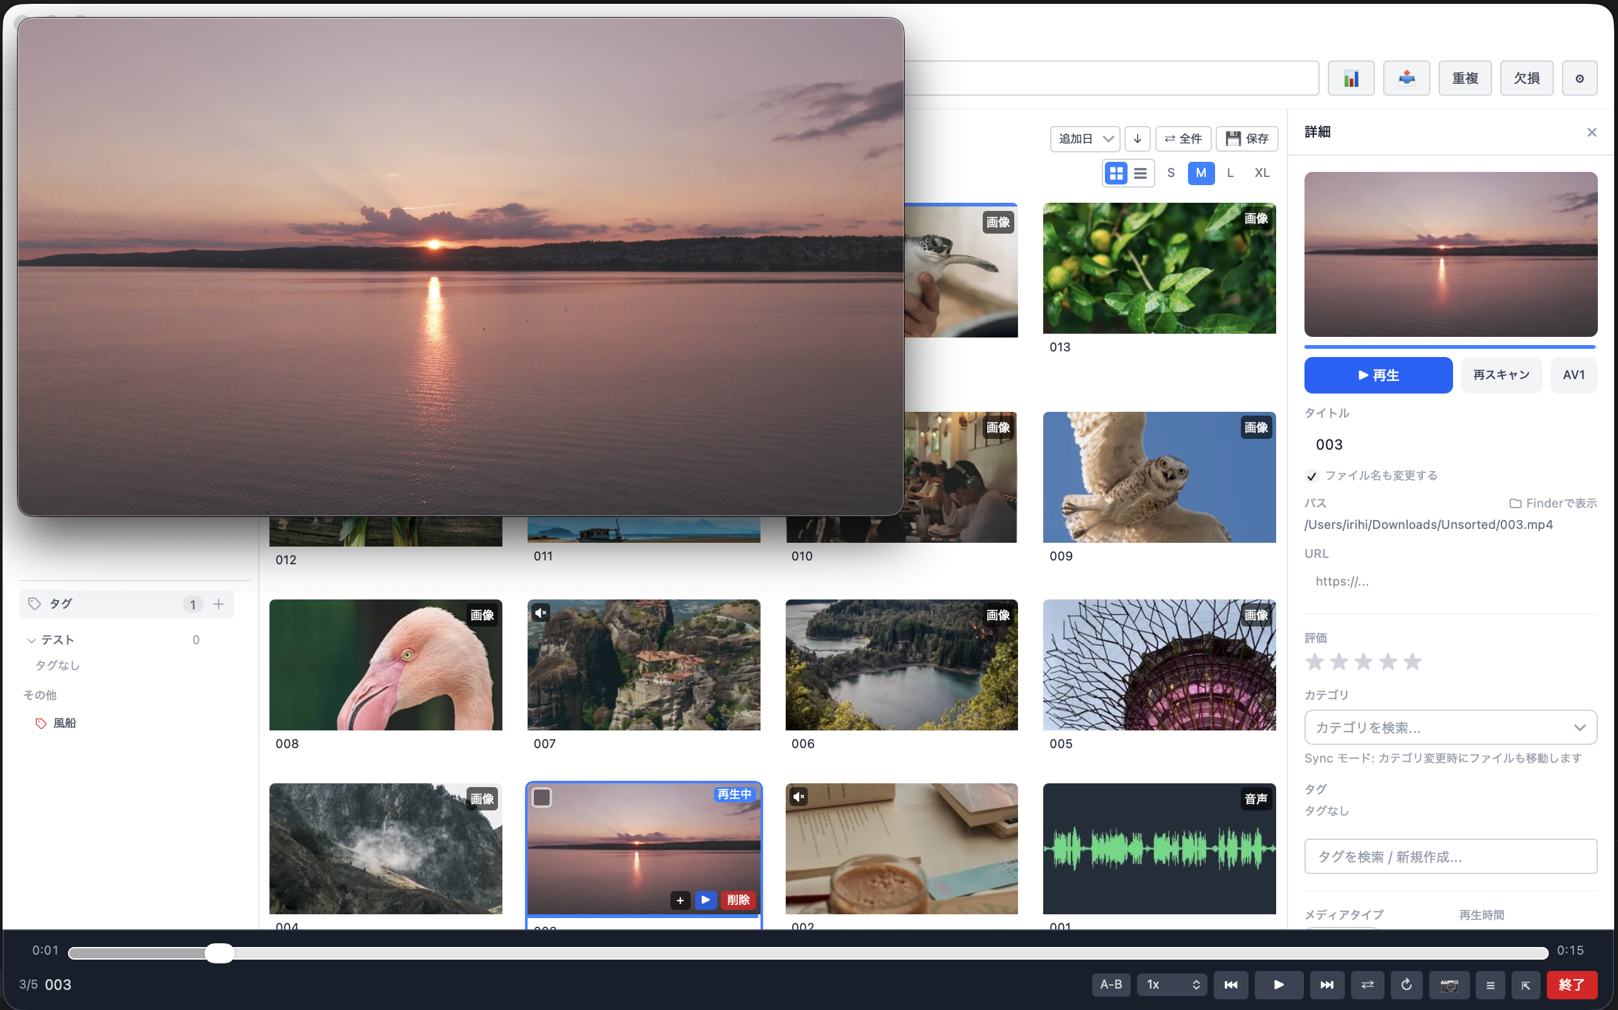Click the 重複 duplicates button
Image resolution: width=1618 pixels, height=1010 pixels.
pyautogui.click(x=1464, y=78)
